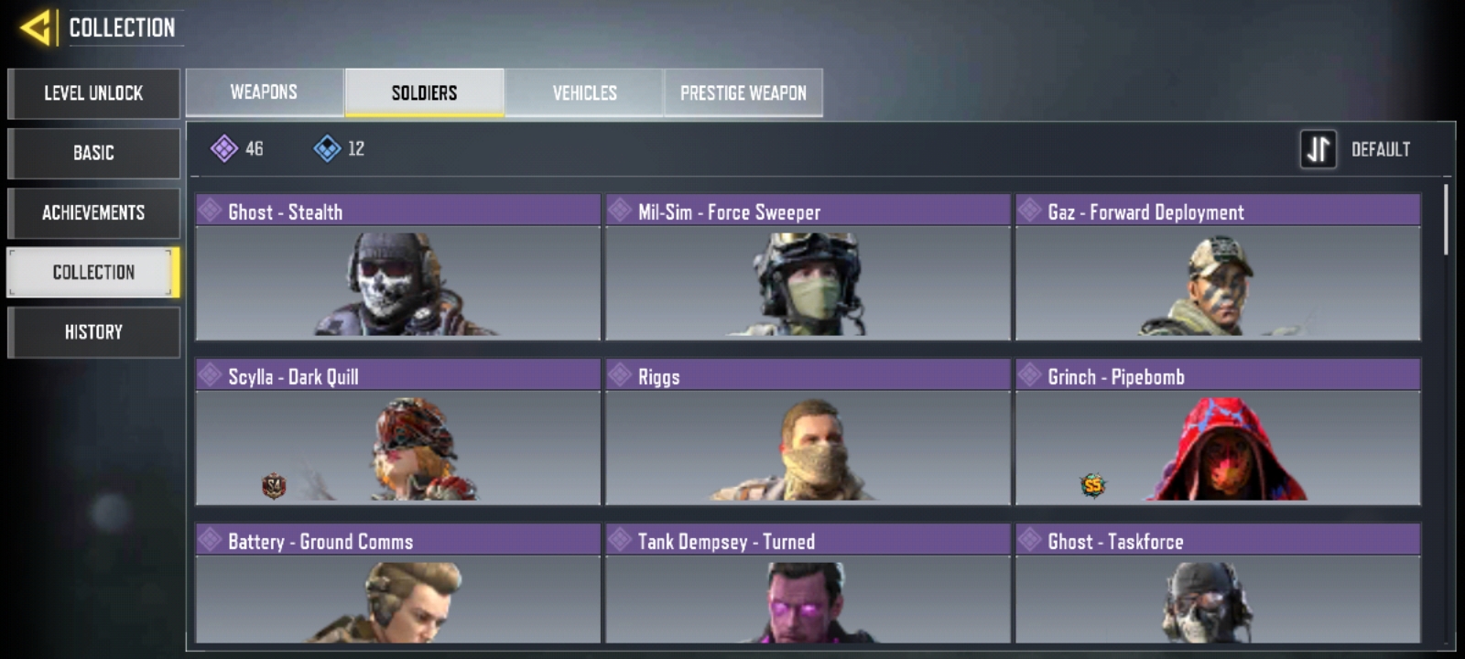Choose the Gaz - Forward Deployment skin

[x=1218, y=266]
